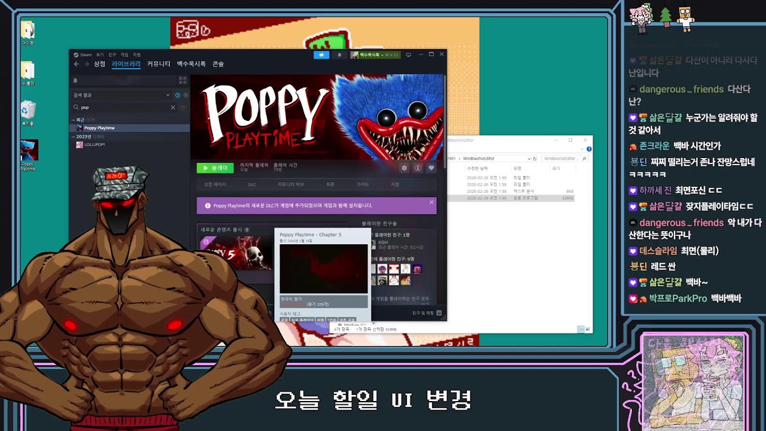766x431 pixels.
Task: Switch to Big Picture mode via monitor icon
Action: point(409,54)
